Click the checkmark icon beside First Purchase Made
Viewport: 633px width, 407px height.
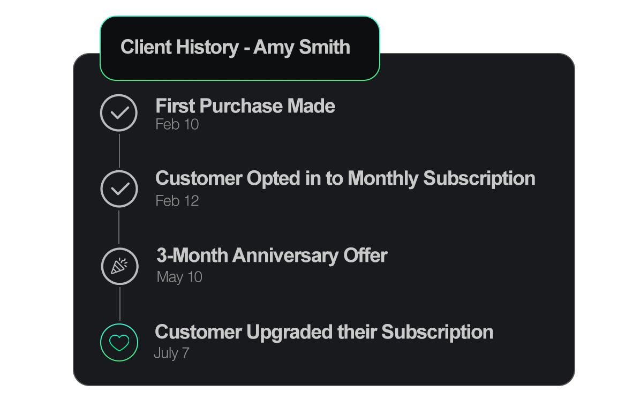(x=119, y=112)
